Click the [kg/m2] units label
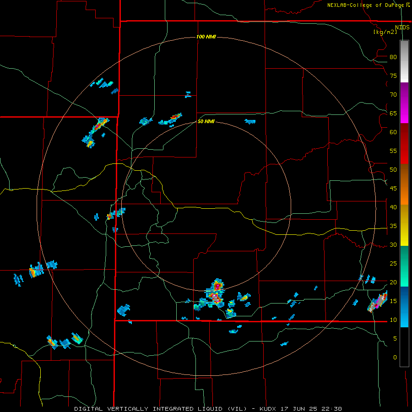The image size is (412, 412). 385,32
